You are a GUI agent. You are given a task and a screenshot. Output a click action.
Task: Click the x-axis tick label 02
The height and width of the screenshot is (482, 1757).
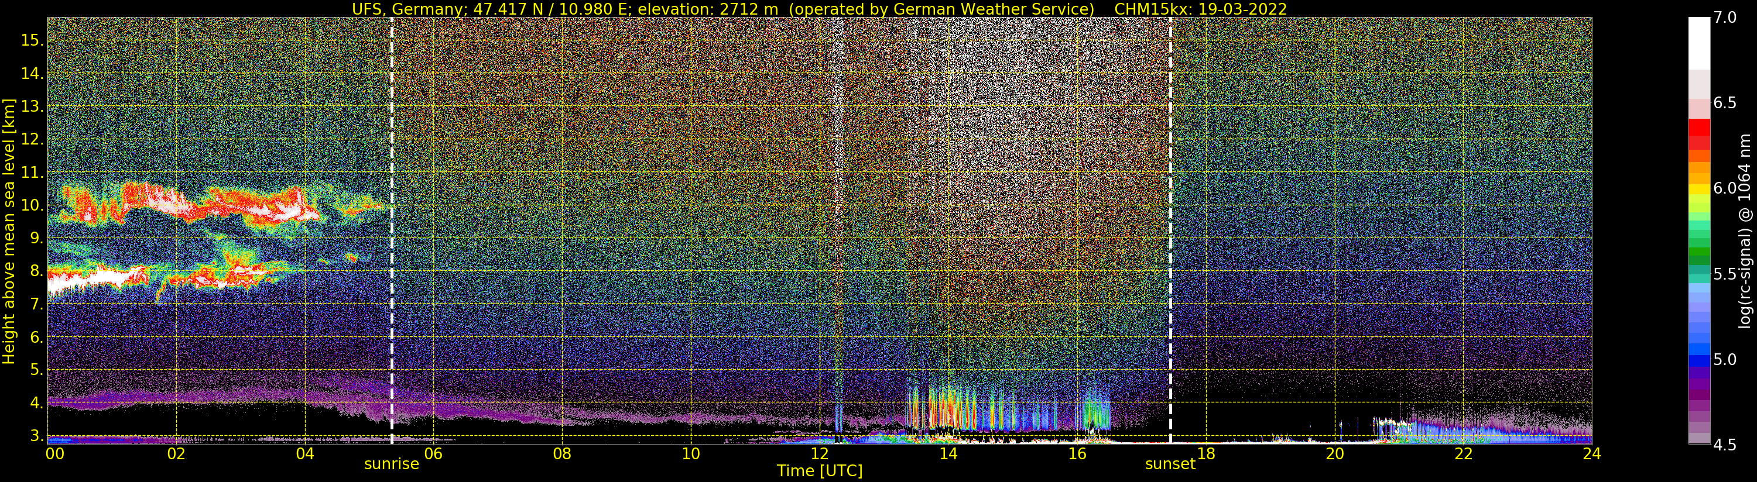[176, 454]
